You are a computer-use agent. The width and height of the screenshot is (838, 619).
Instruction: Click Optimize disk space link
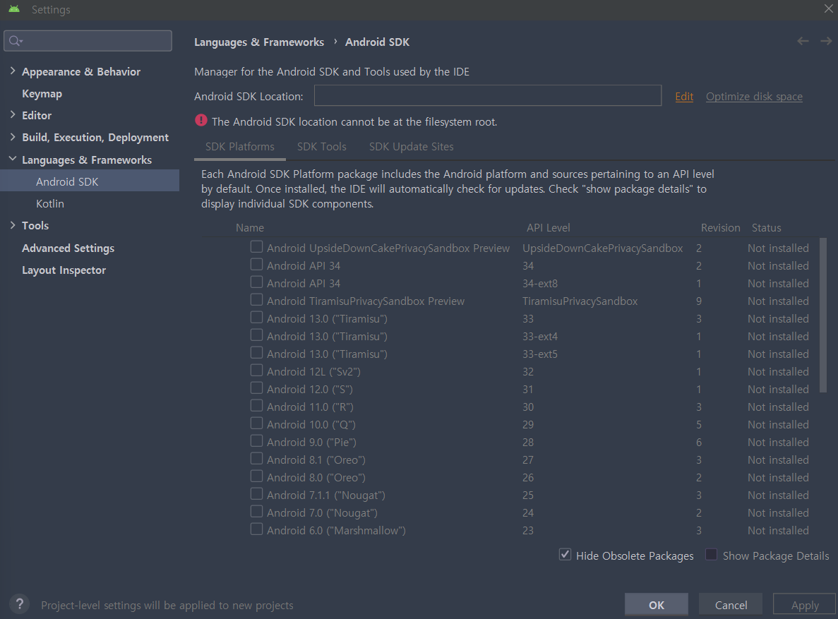[x=754, y=96]
